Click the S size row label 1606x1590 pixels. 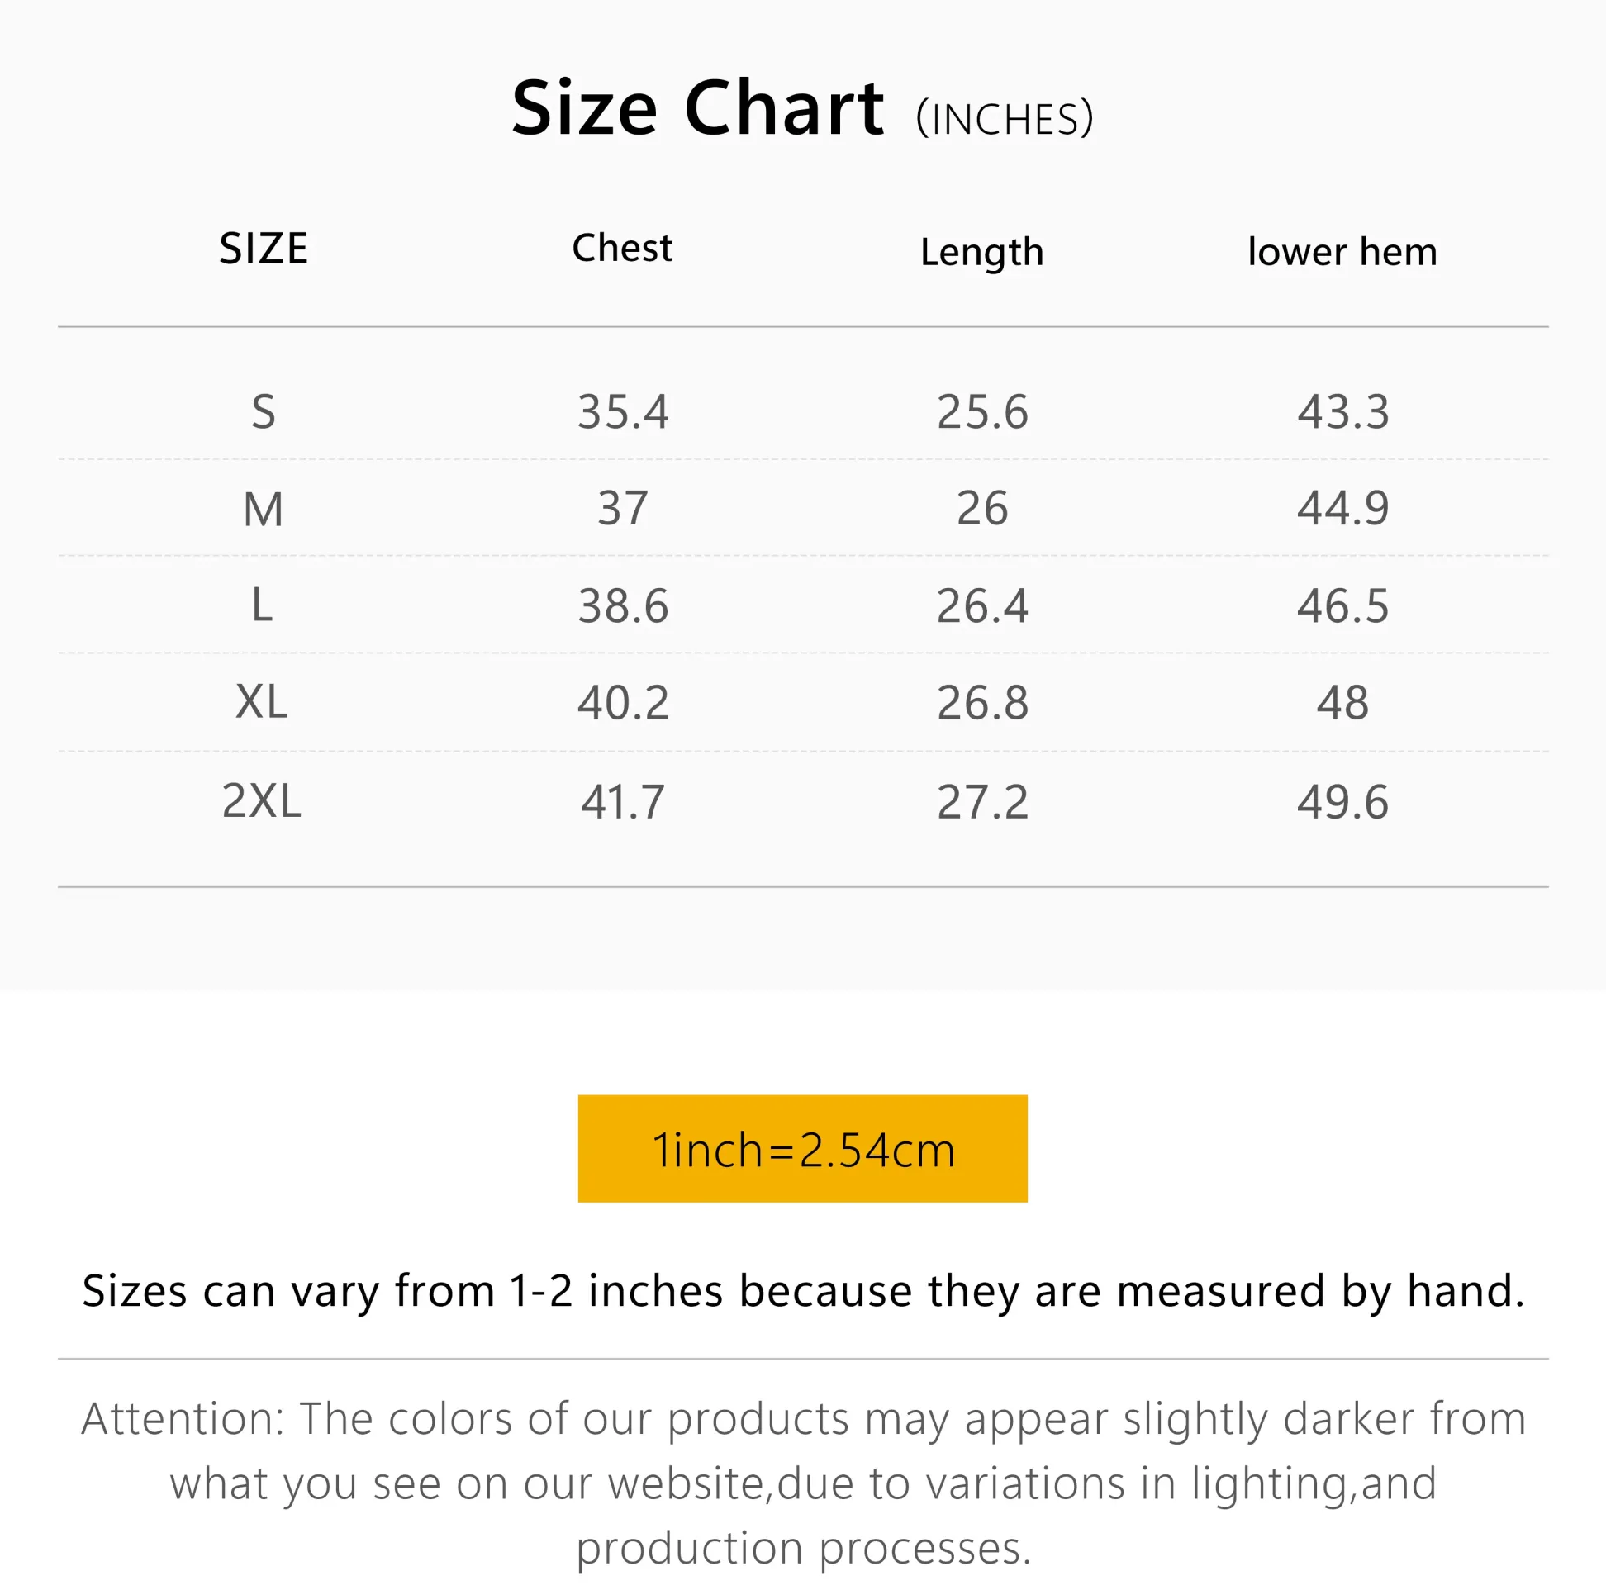pyautogui.click(x=264, y=411)
